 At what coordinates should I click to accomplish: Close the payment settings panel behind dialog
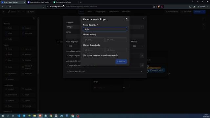coord(144,18)
